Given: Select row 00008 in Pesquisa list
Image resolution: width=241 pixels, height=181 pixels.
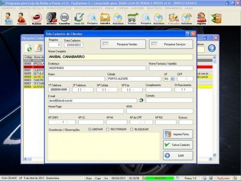Looking at the screenshot, I should coord(34,64).
